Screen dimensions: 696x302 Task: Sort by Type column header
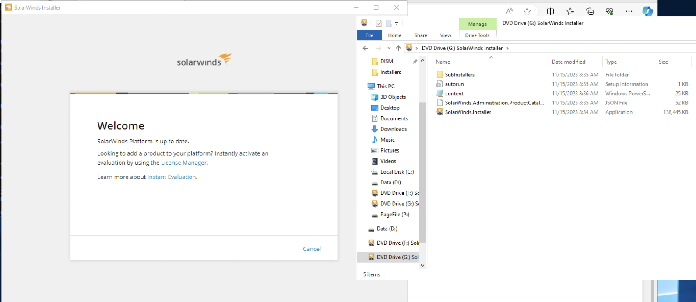(x=611, y=62)
